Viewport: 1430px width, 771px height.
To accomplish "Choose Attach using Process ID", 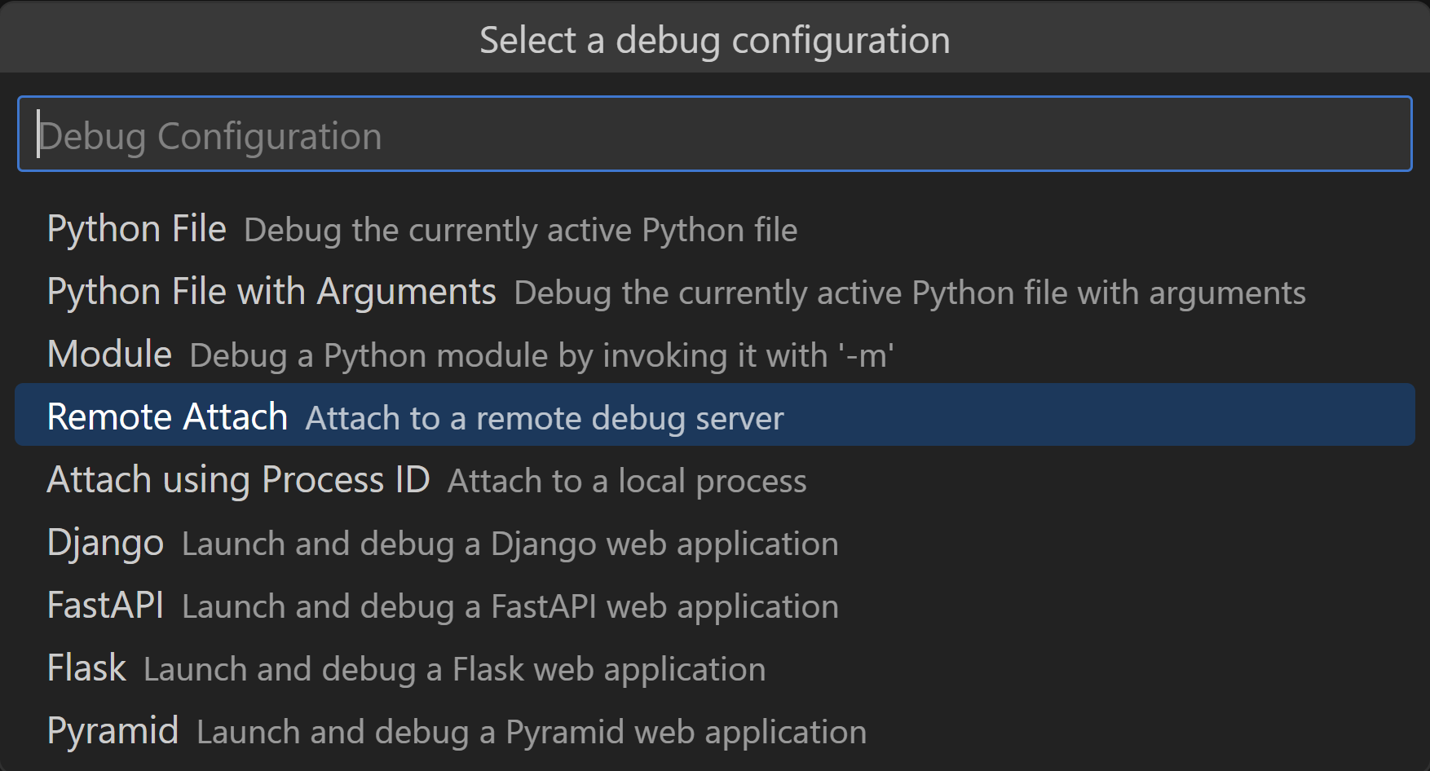I will tap(239, 479).
